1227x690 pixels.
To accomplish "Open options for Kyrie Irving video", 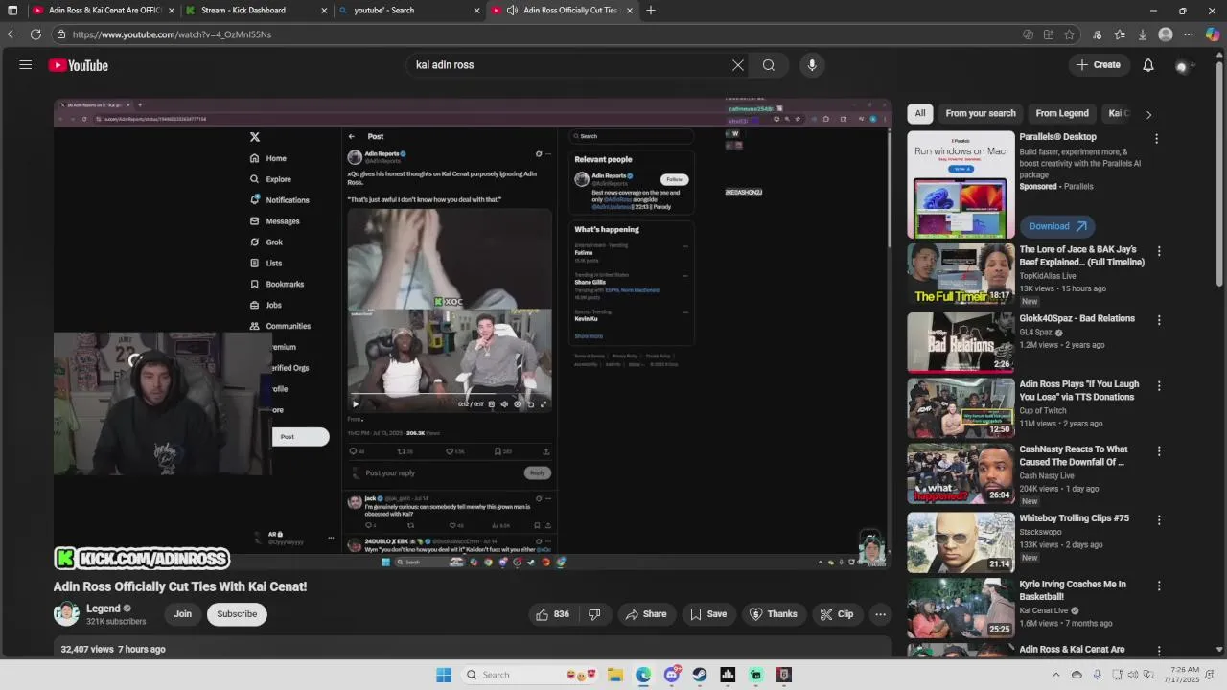I will pyautogui.click(x=1159, y=586).
